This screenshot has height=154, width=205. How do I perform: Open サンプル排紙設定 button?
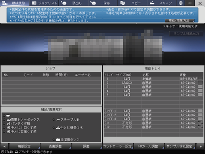[180, 146]
